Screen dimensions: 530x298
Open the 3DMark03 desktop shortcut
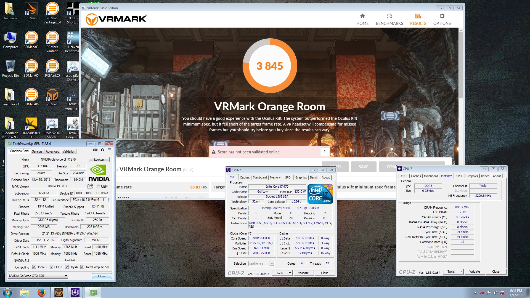click(x=31, y=40)
